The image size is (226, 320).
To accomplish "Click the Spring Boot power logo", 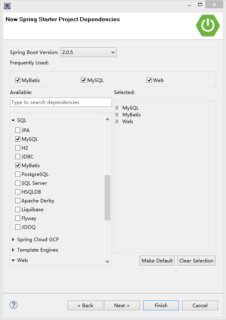I will [208, 26].
